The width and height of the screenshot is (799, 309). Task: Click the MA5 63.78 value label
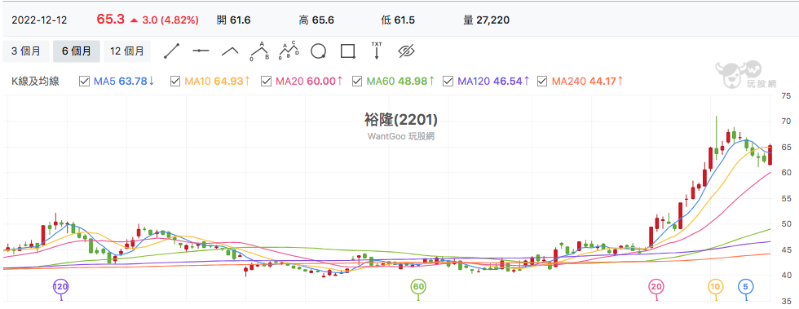point(125,81)
